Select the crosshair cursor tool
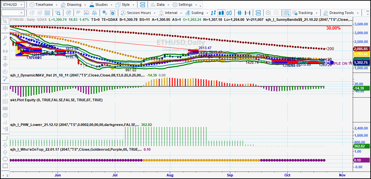 click(x=5, y=28)
